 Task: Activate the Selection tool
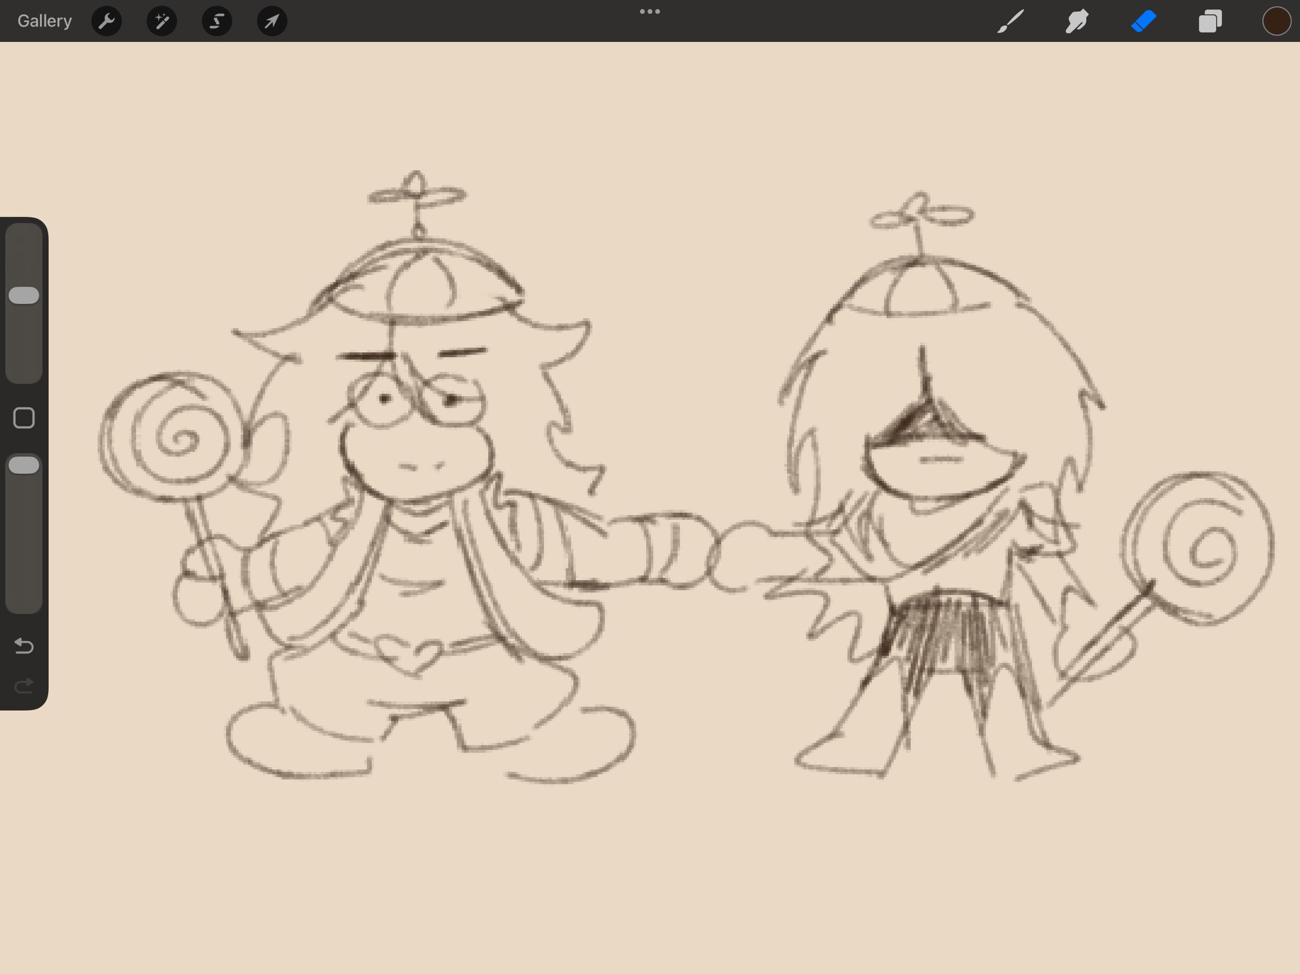[x=217, y=22]
